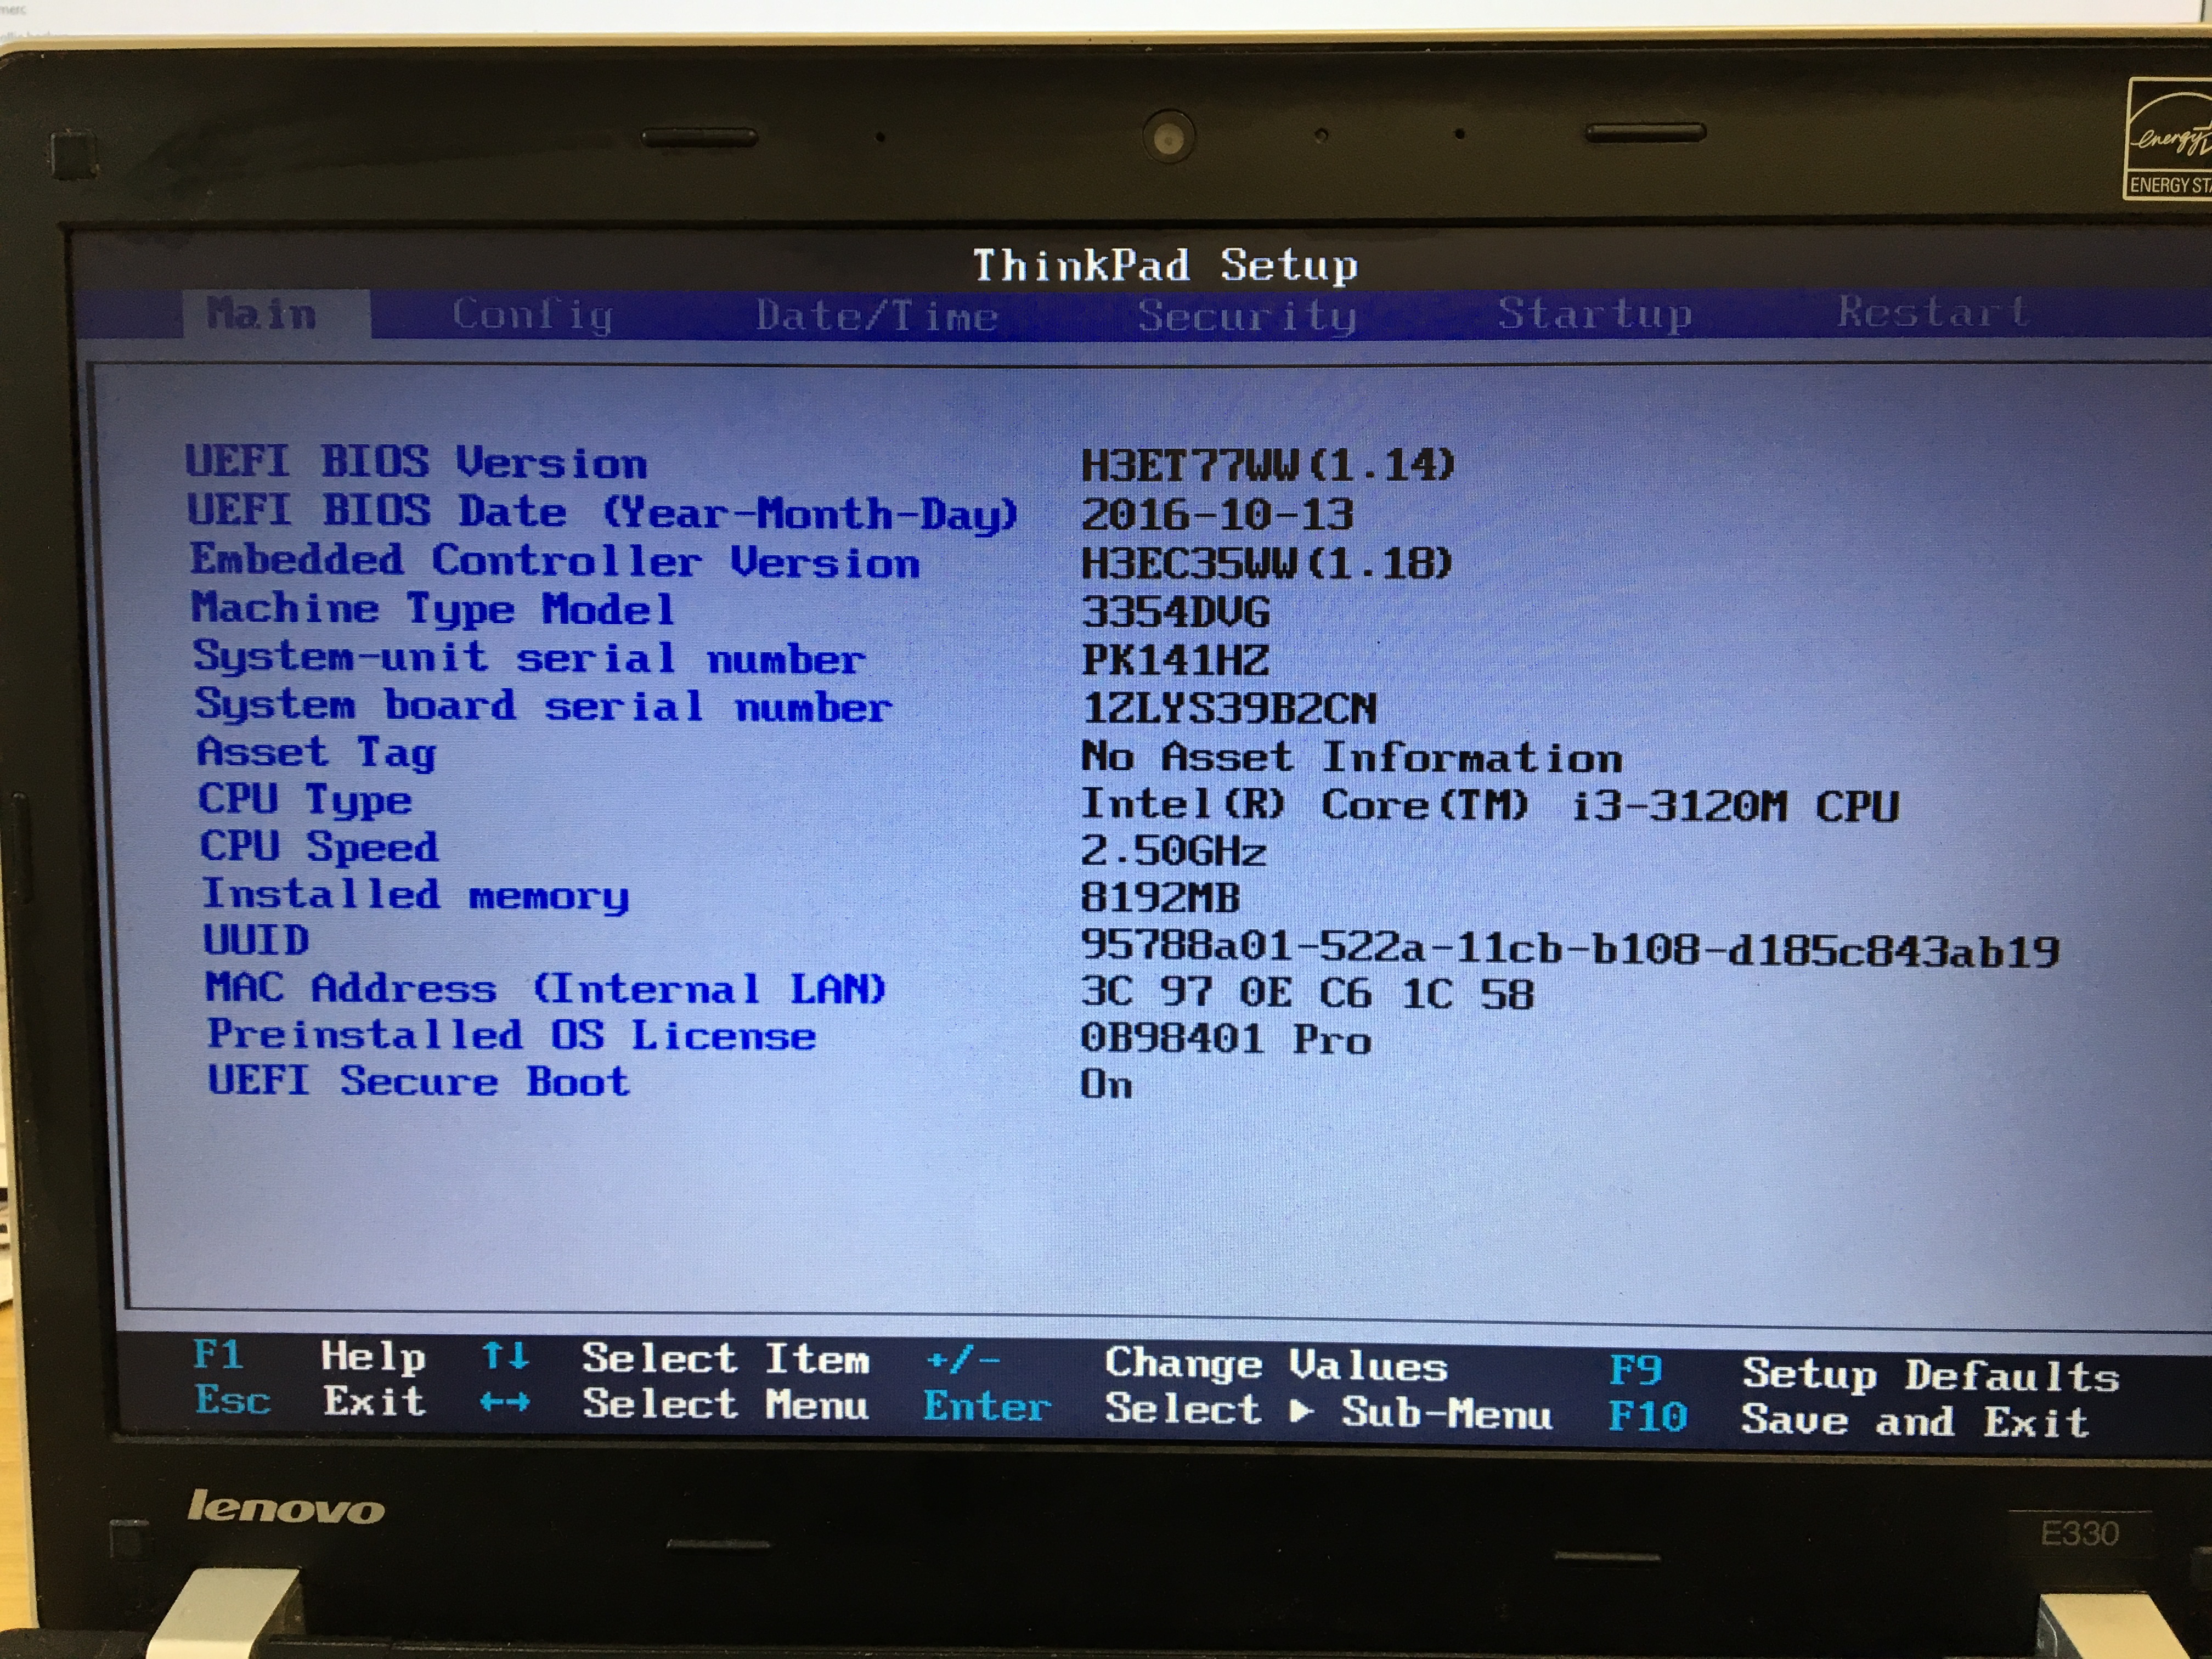Click the up/down arrows icon
This screenshot has height=1659, width=2212.
pyautogui.click(x=505, y=1357)
